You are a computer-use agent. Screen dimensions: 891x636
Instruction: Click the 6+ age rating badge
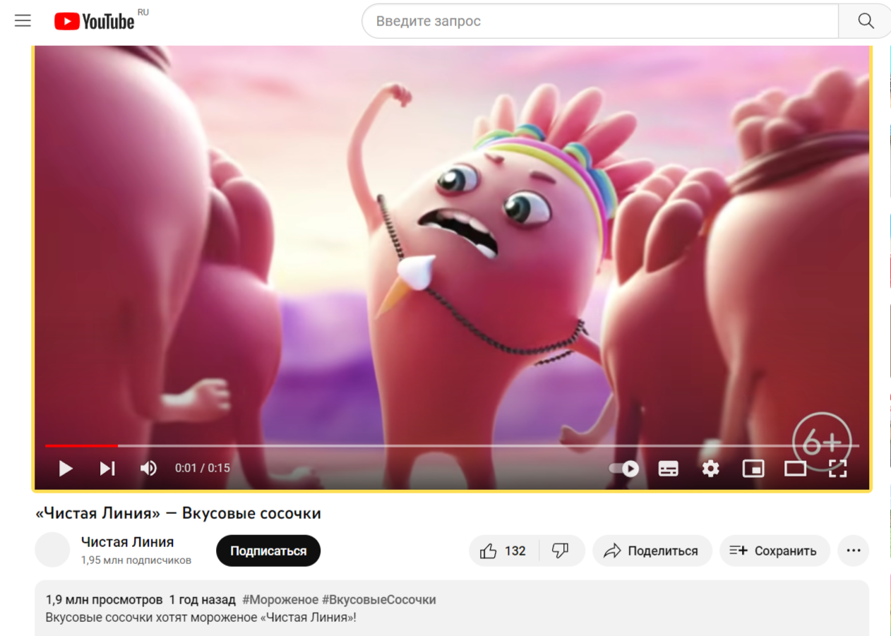click(822, 443)
